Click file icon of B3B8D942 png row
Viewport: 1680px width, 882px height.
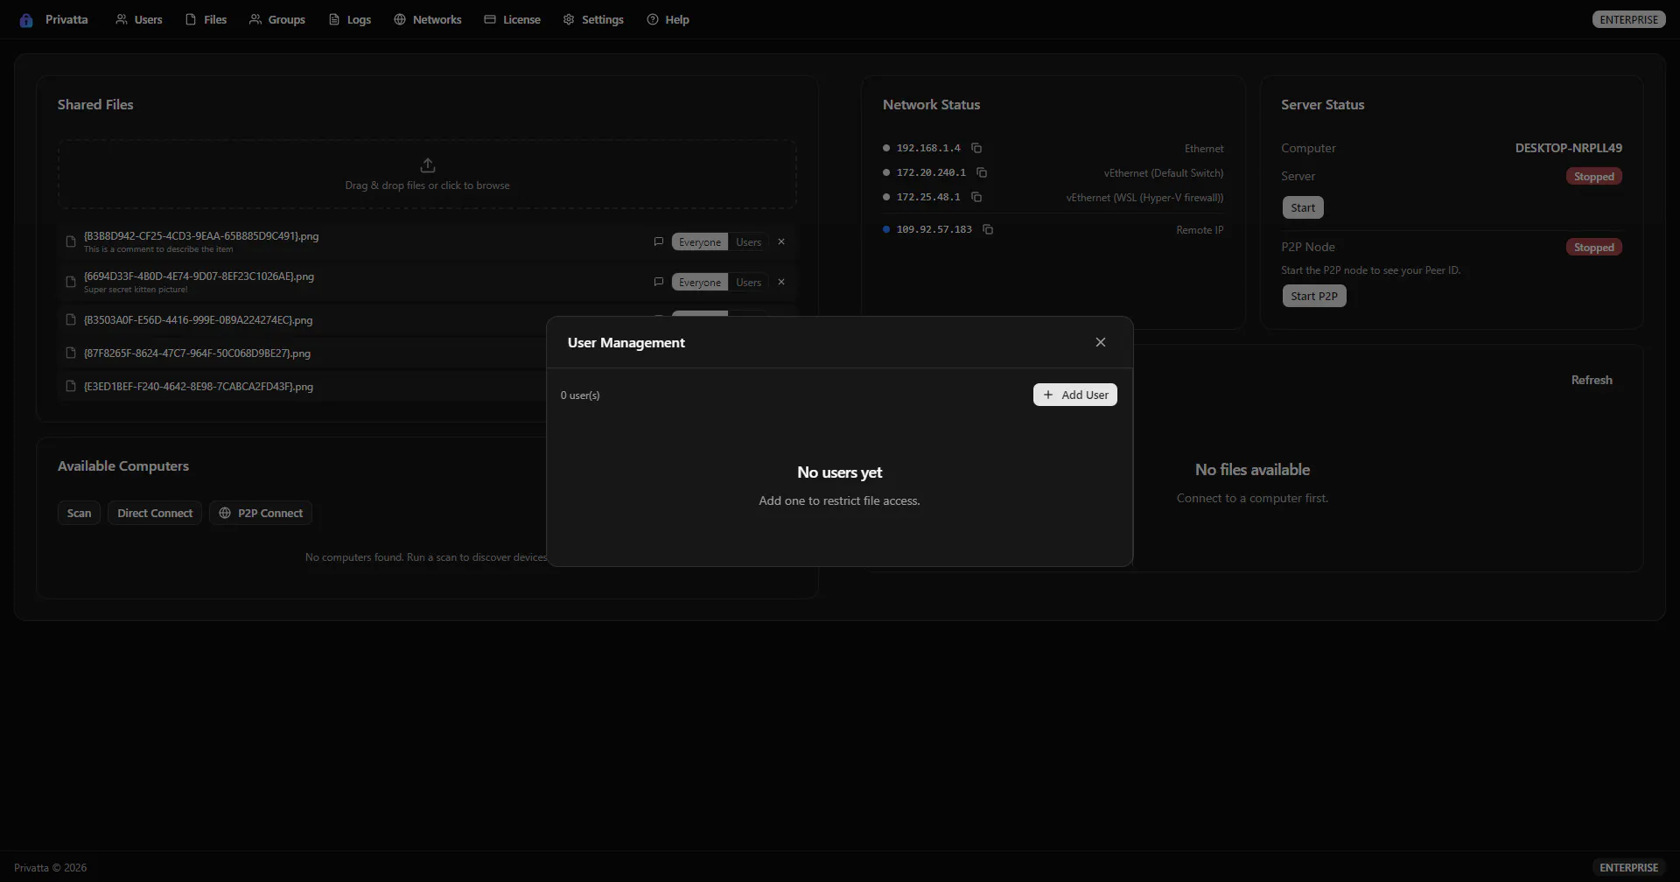point(71,241)
